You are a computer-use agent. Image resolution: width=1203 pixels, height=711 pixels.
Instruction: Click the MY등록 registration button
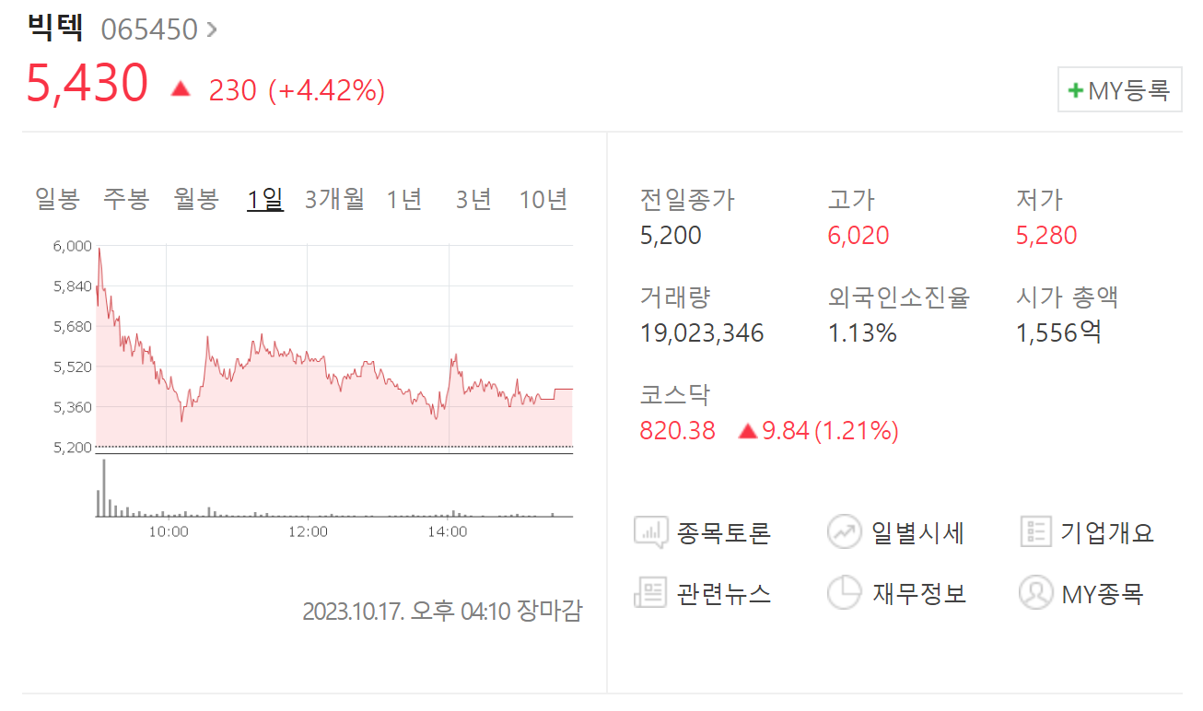pos(1119,89)
